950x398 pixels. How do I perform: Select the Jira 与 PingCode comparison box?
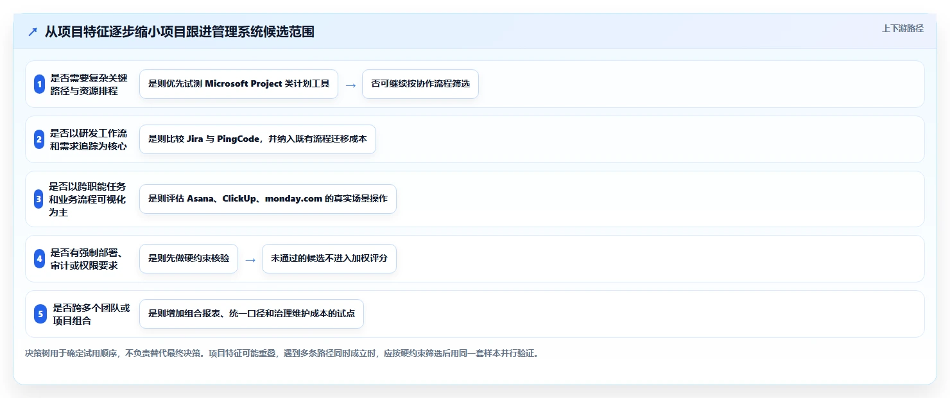click(x=257, y=139)
